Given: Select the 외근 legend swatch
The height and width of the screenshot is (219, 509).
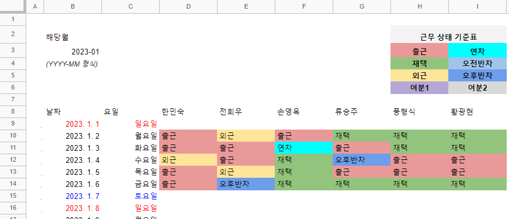Looking at the screenshot, I should [420, 76].
